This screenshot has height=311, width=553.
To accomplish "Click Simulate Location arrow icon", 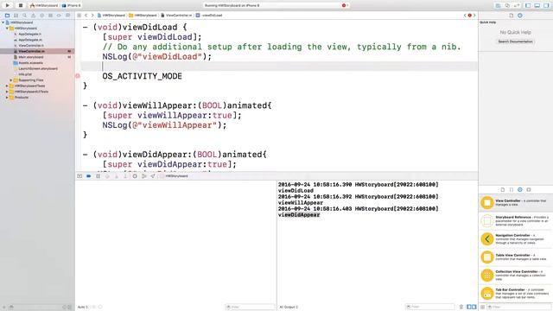I will pyautogui.click(x=153, y=176).
